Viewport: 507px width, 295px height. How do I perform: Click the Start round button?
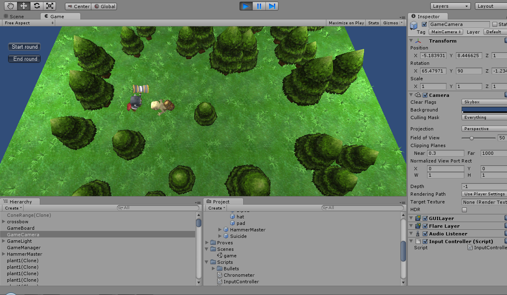[24, 47]
